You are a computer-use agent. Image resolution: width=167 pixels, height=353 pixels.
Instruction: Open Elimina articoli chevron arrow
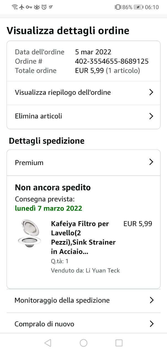pyautogui.click(x=151, y=116)
